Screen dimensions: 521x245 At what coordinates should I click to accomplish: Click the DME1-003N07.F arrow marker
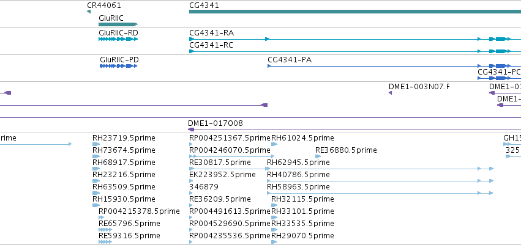pyautogui.click(x=391, y=93)
